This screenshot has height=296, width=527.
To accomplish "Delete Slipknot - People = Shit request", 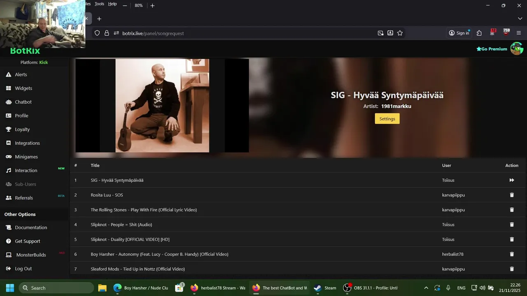I will point(512,224).
